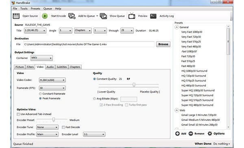Switch to the Picture tab

pyautogui.click(x=20, y=67)
